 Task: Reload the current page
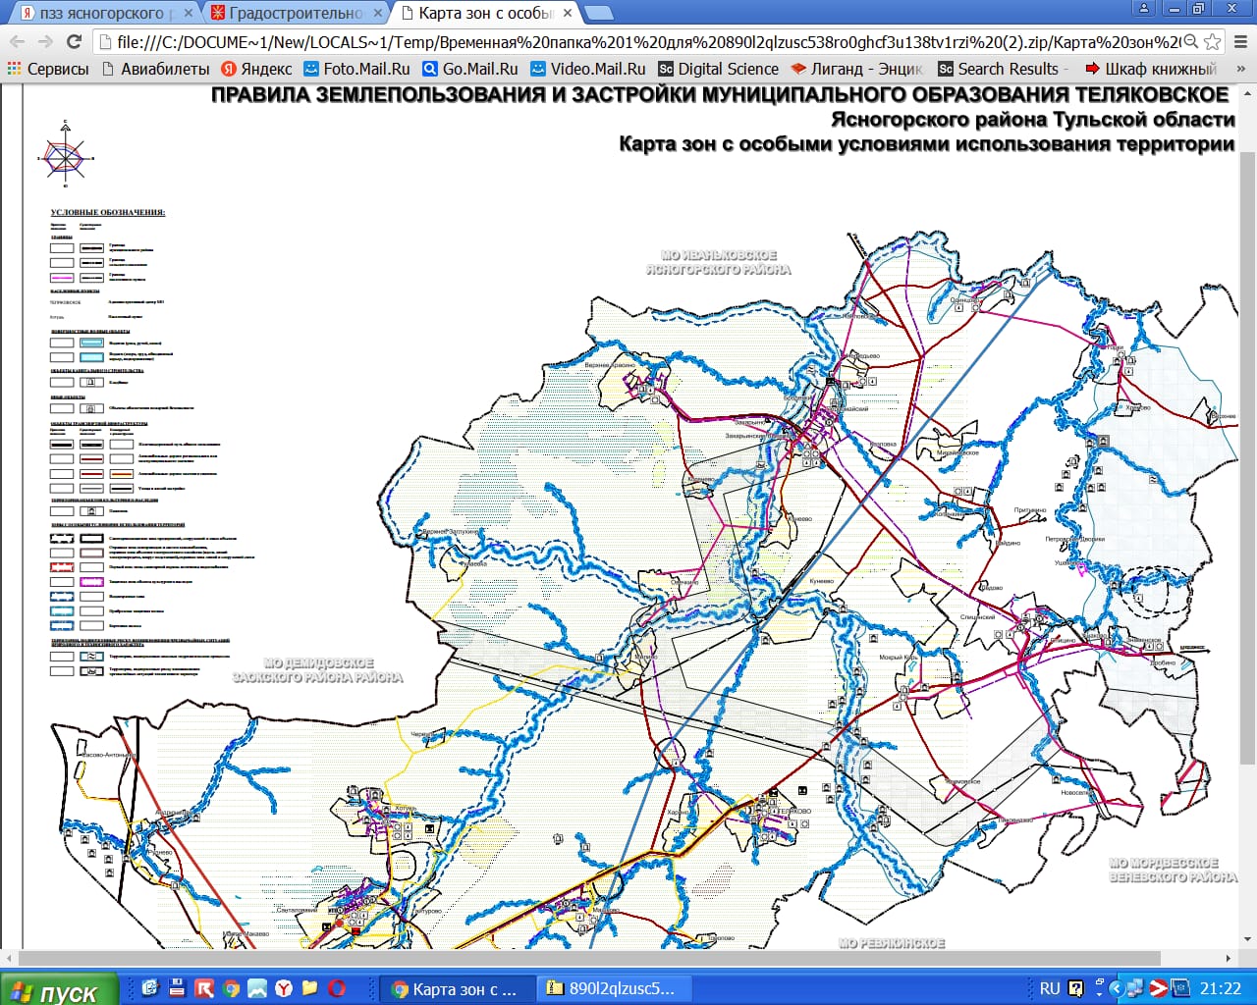[74, 41]
